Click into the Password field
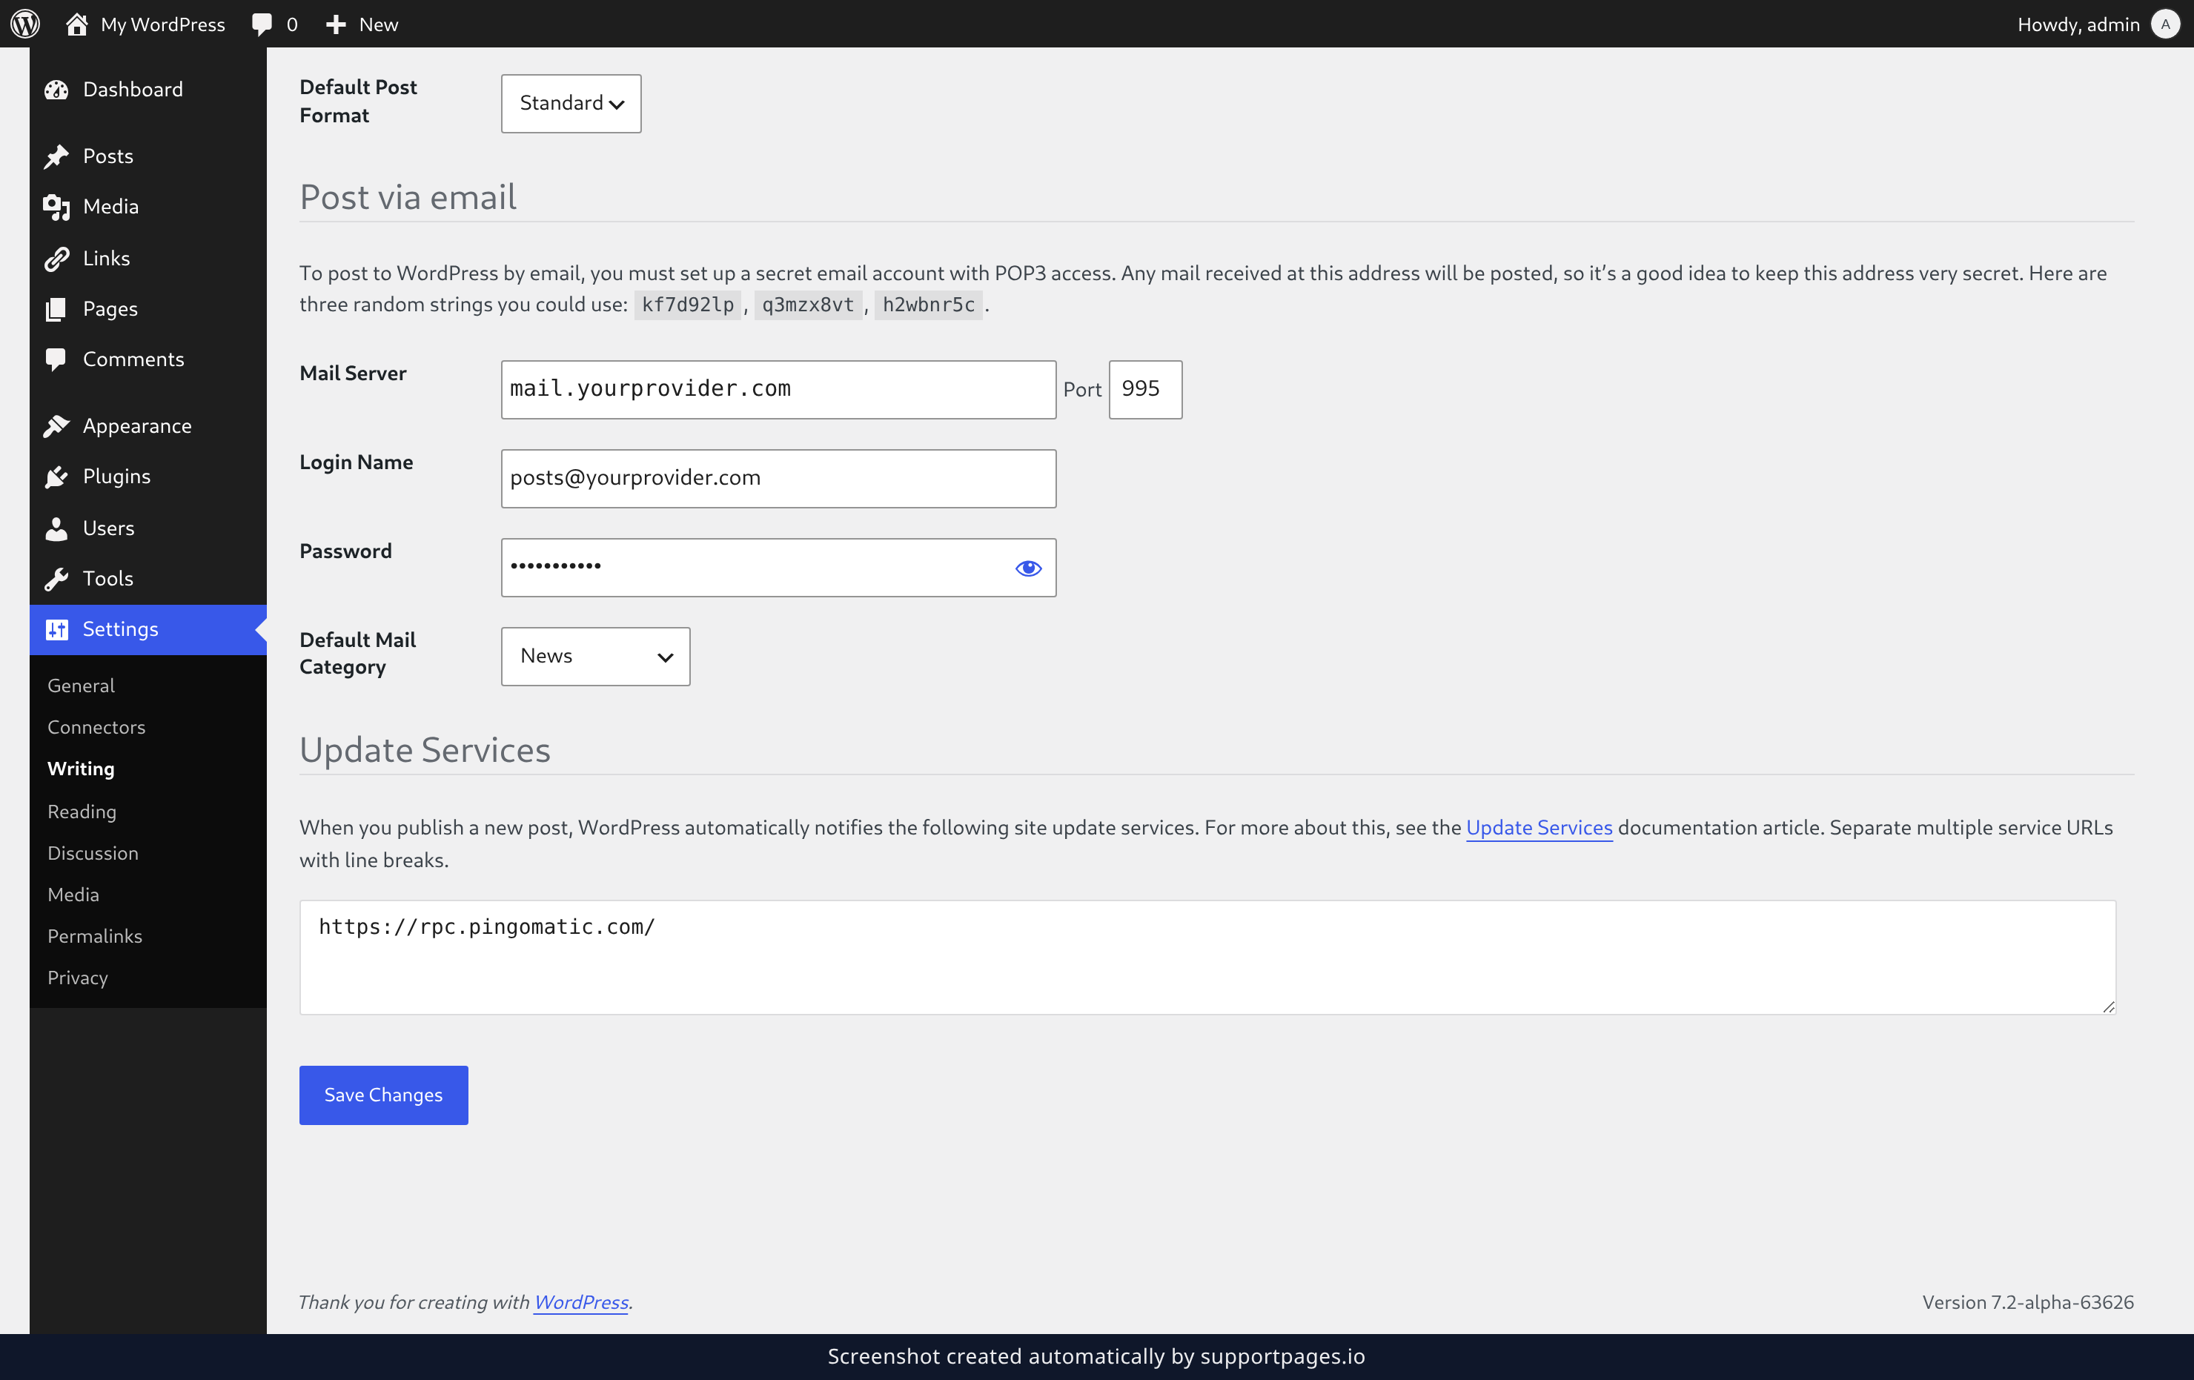 (x=778, y=568)
